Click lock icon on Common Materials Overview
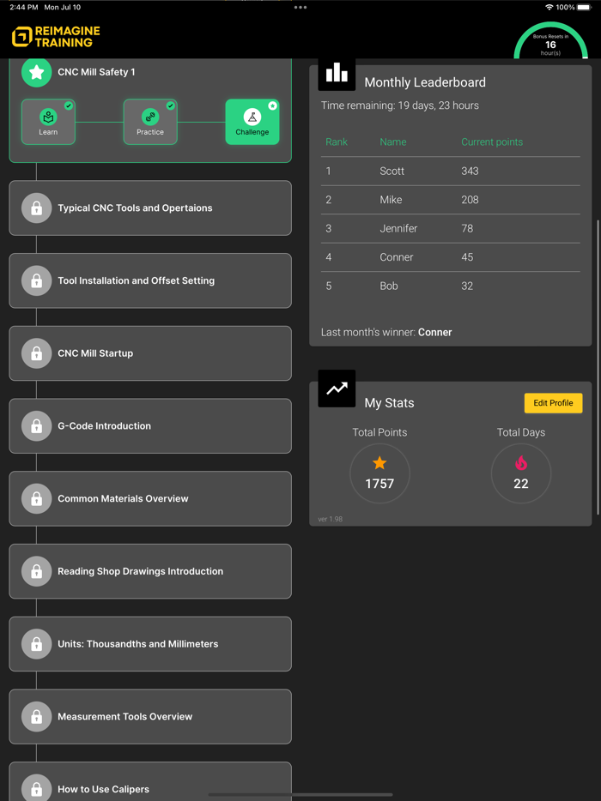 pyautogui.click(x=36, y=498)
